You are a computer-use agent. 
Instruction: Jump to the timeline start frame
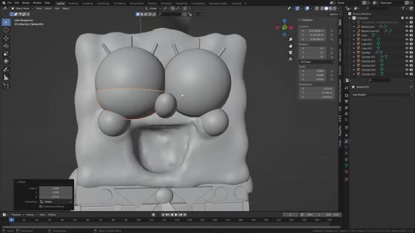click(163, 215)
